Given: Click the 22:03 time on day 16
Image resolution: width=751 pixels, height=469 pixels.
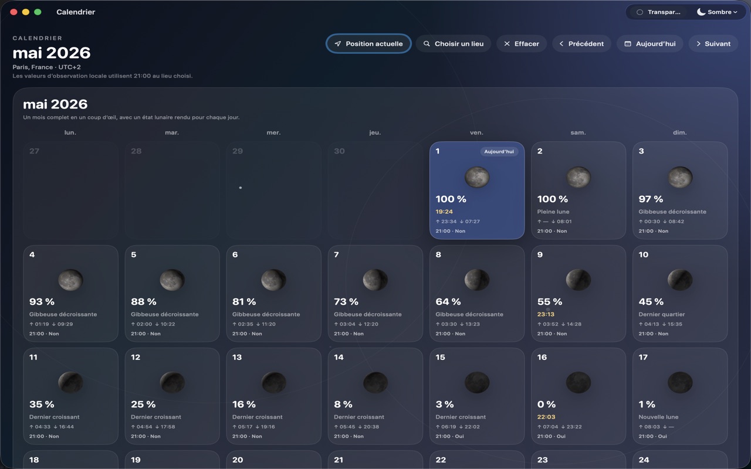Looking at the screenshot, I should point(546,417).
